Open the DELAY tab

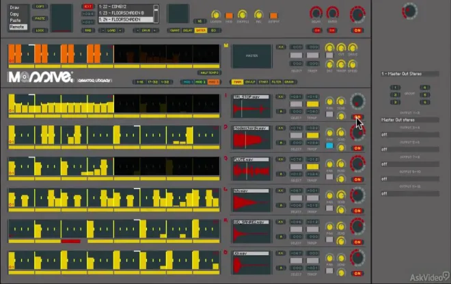[187, 30]
